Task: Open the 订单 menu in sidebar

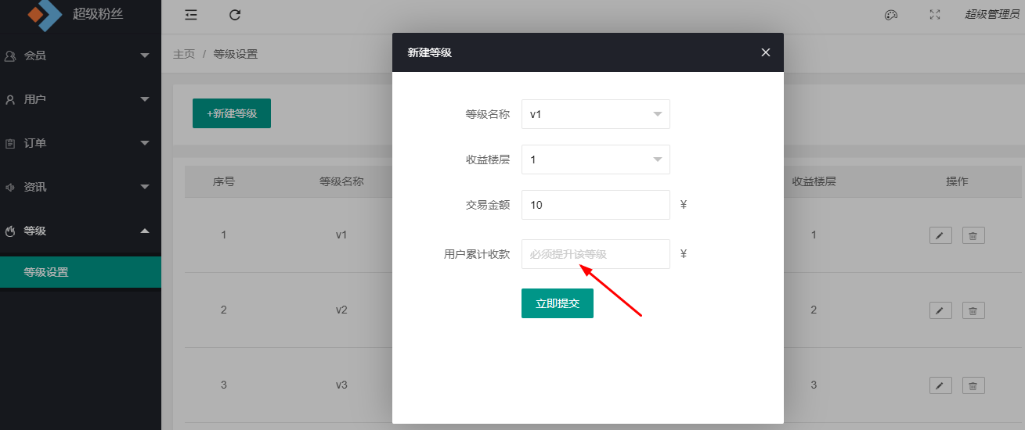Action: pyautogui.click(x=78, y=143)
